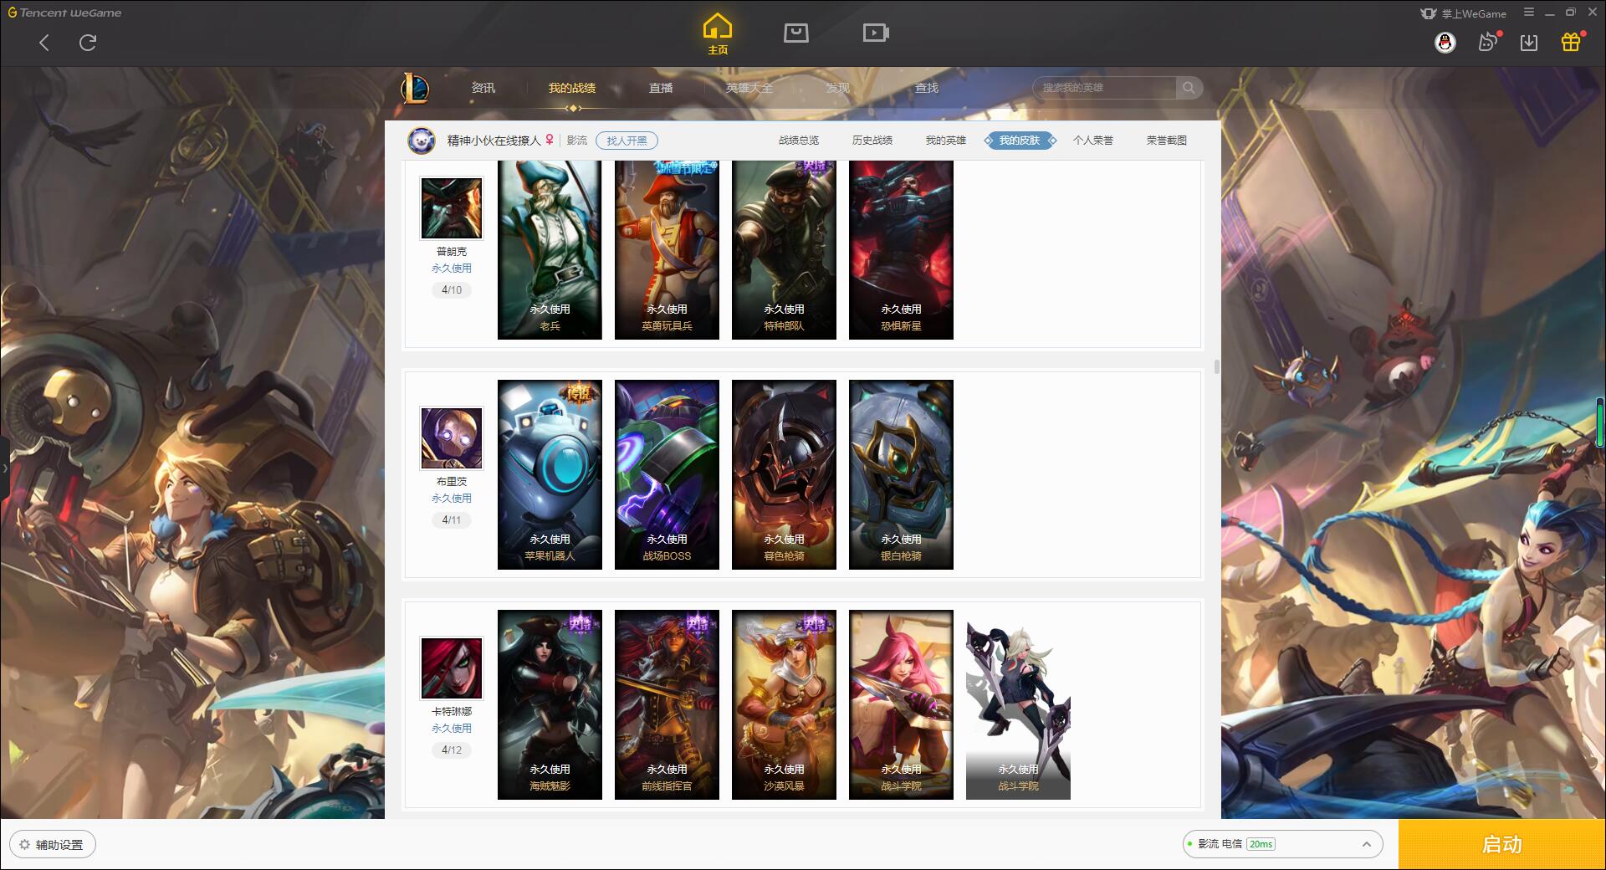Click the 找人开黑 button

point(627,141)
